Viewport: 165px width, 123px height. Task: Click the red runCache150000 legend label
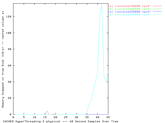pos(129,6)
